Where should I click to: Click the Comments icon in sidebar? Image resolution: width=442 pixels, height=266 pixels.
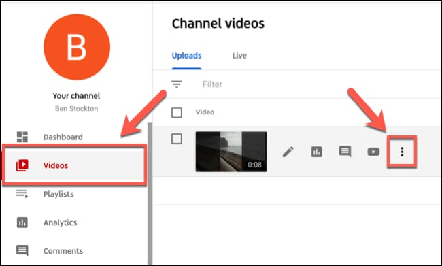coord(22,250)
